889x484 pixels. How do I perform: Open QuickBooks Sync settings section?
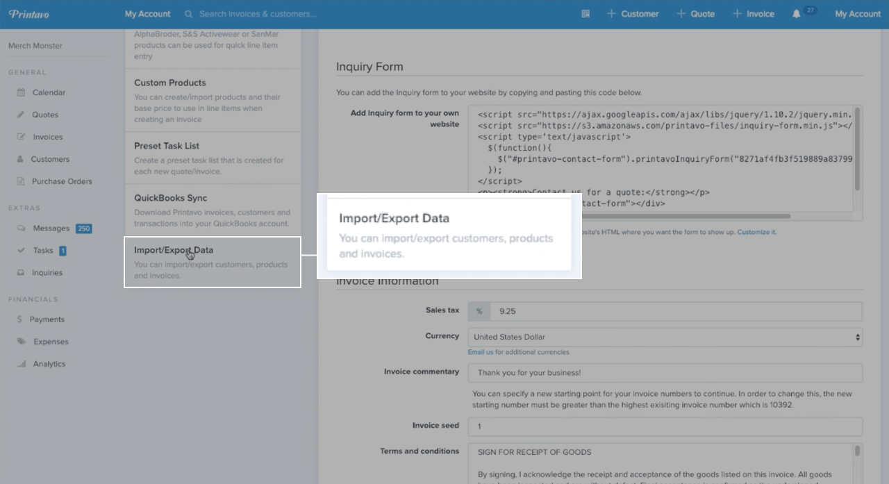point(213,210)
